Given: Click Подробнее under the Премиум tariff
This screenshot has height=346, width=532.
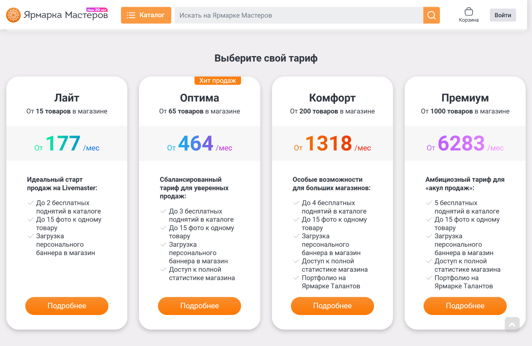Looking at the screenshot, I should (x=465, y=306).
